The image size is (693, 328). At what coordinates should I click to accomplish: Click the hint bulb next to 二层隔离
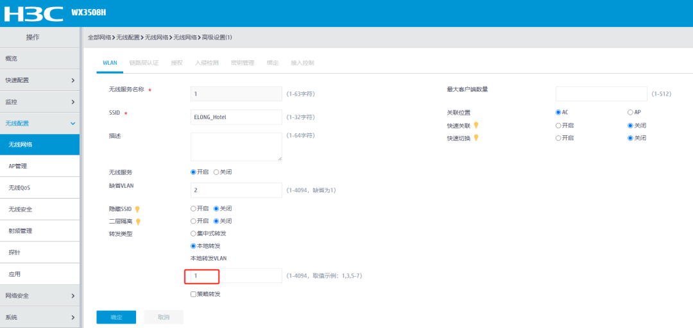tap(137, 222)
